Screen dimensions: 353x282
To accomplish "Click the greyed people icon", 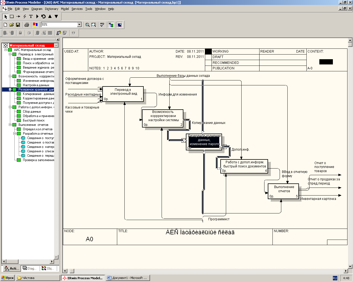I will [73, 33].
